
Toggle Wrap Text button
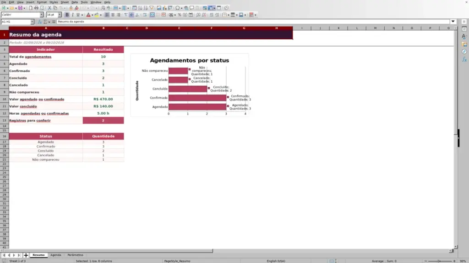click(145, 15)
